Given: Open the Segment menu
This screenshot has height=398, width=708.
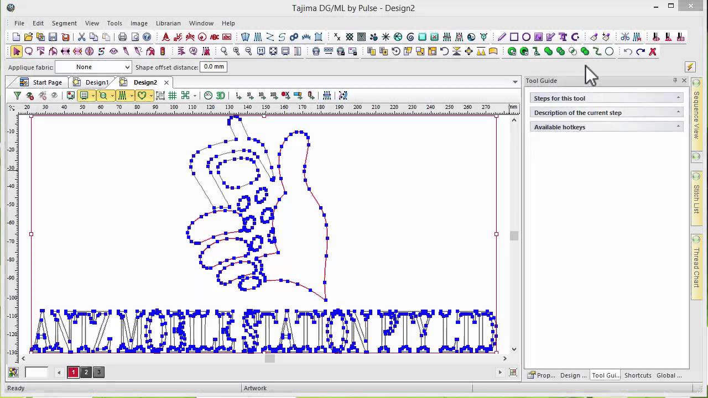Looking at the screenshot, I should coord(64,23).
